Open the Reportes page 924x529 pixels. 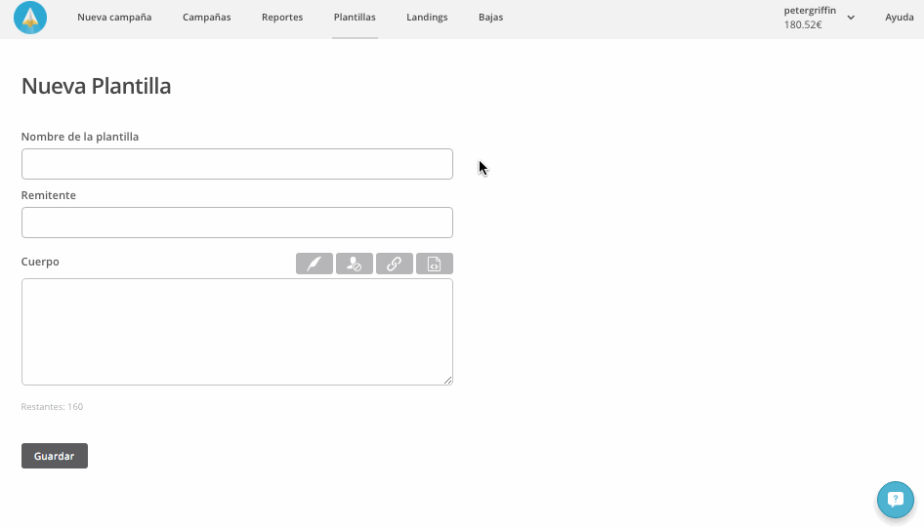click(282, 18)
